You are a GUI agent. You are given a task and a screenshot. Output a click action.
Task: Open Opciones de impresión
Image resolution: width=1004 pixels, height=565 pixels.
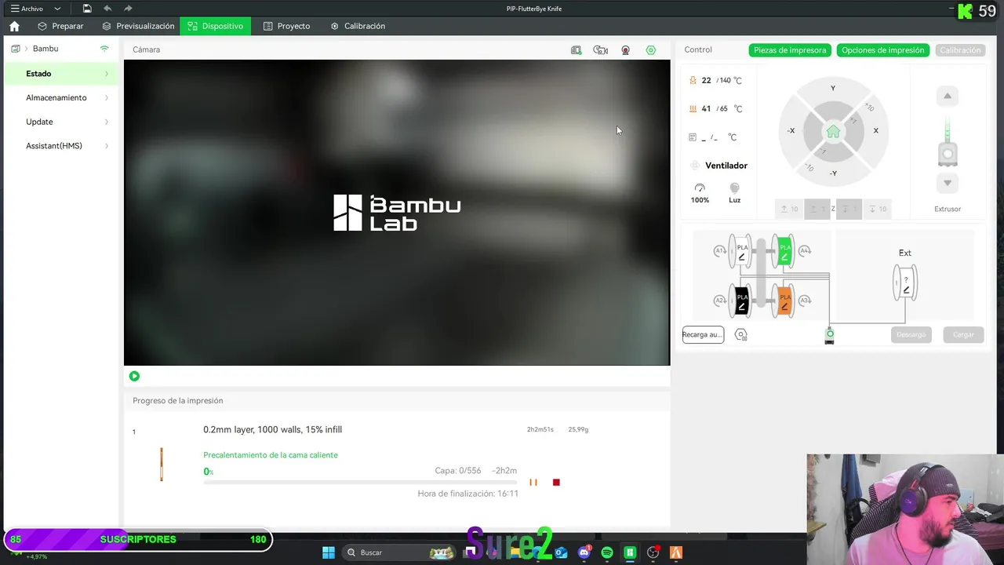(882, 50)
